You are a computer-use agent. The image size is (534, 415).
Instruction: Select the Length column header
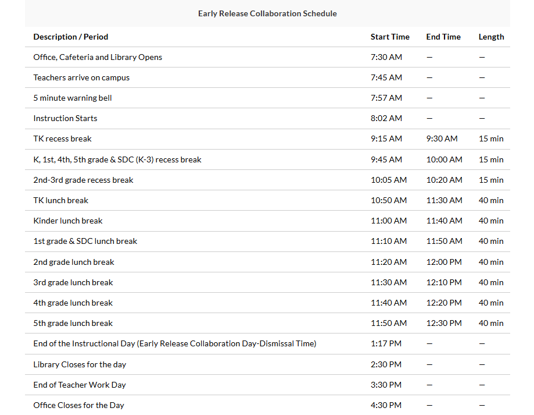(x=491, y=37)
